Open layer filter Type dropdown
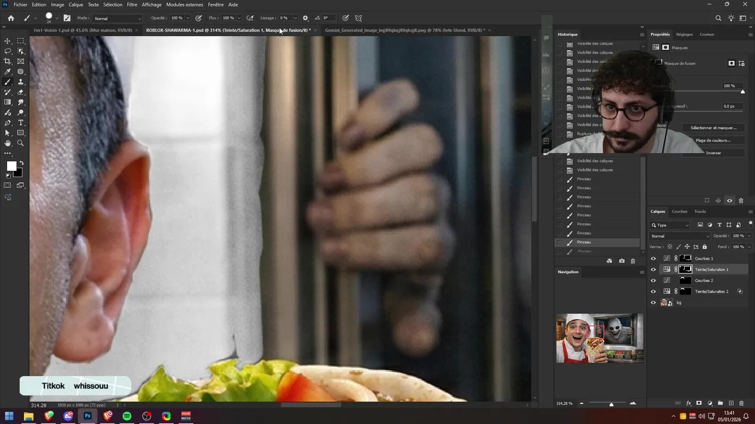 pyautogui.click(x=669, y=225)
